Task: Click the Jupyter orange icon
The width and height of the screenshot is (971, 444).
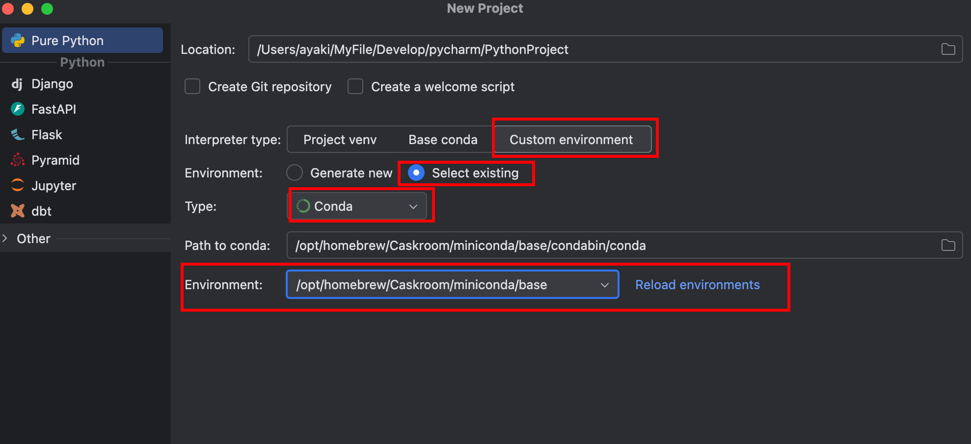Action: (18, 185)
